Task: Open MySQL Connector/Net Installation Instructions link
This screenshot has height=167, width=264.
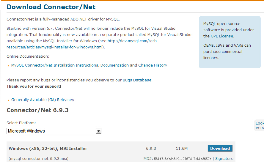Action: point(55,65)
